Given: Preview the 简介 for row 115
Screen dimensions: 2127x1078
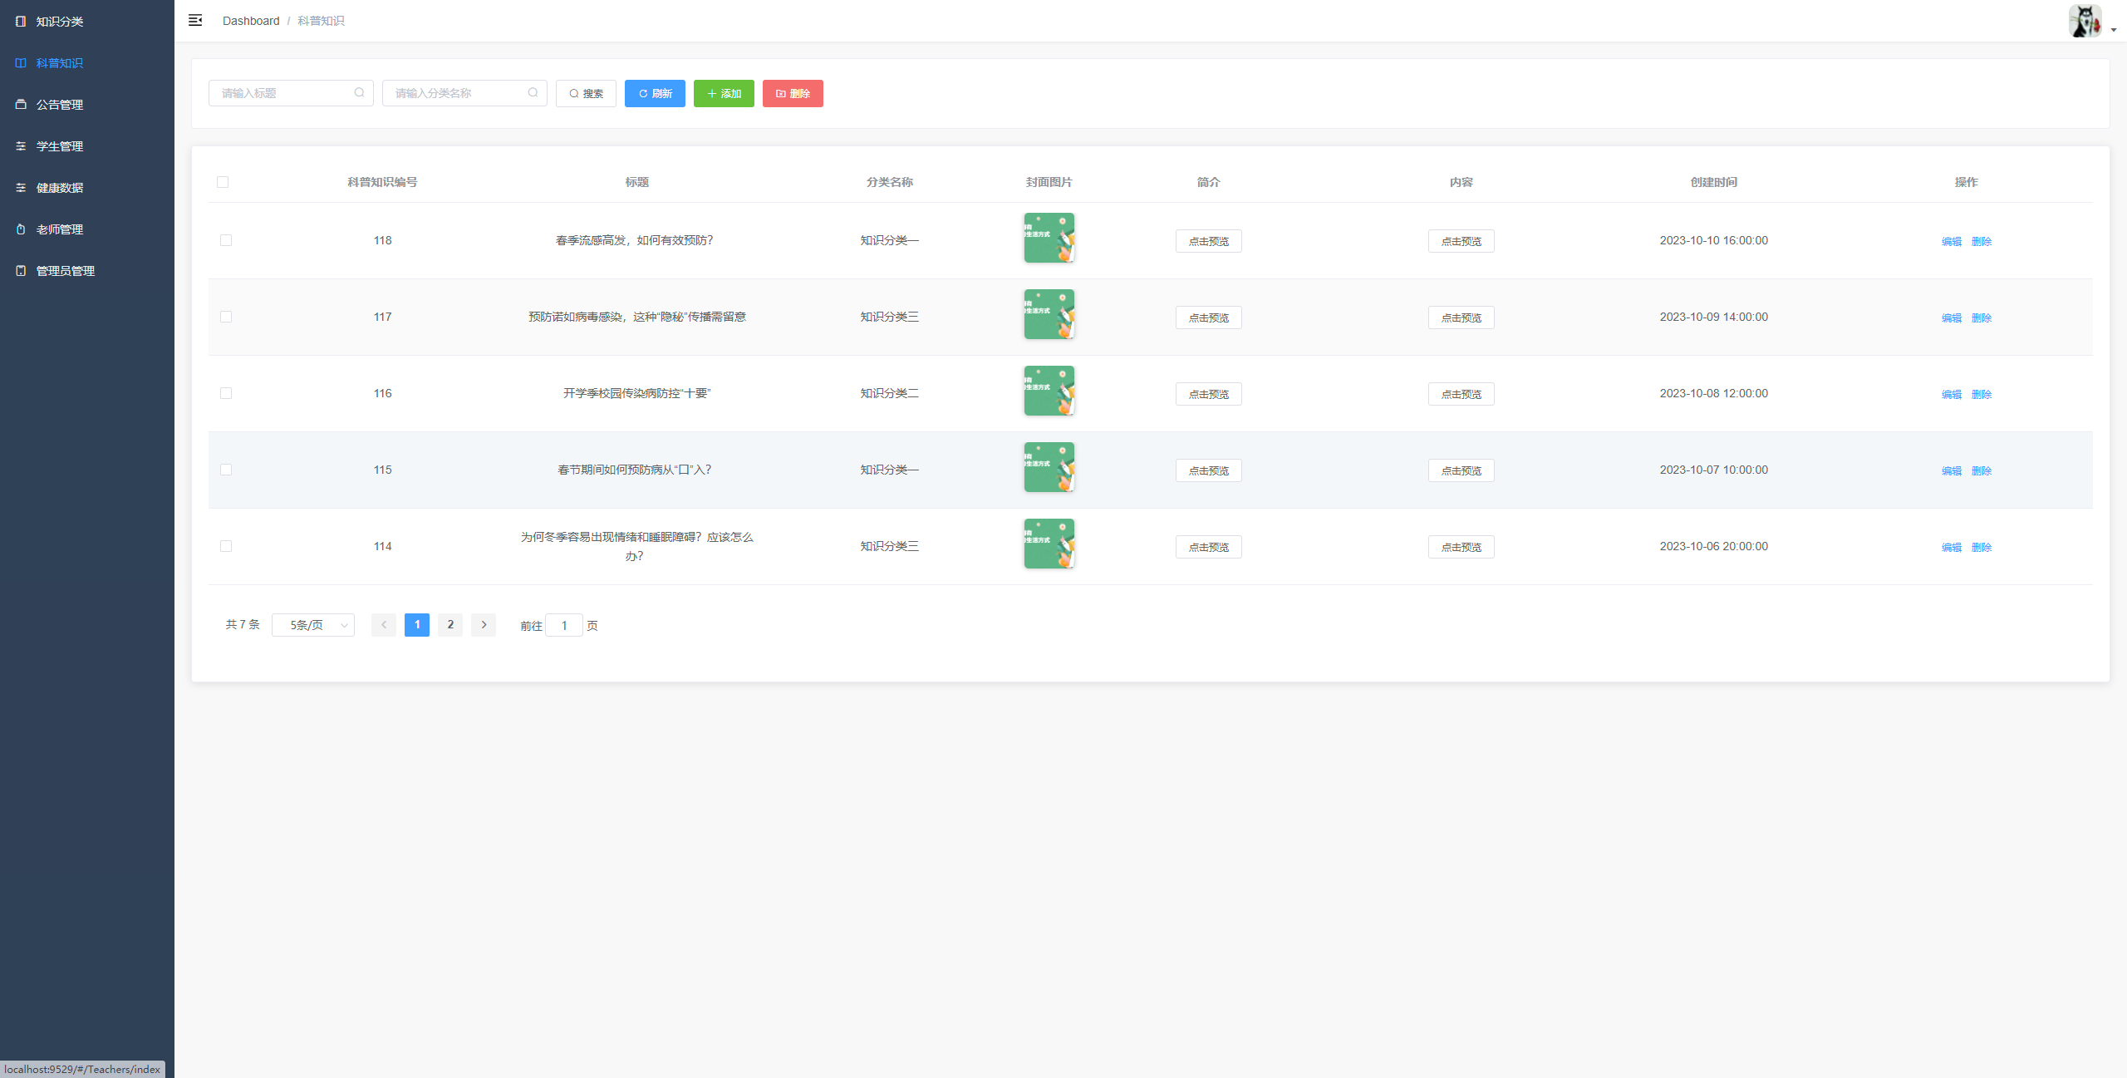Looking at the screenshot, I should tap(1209, 470).
